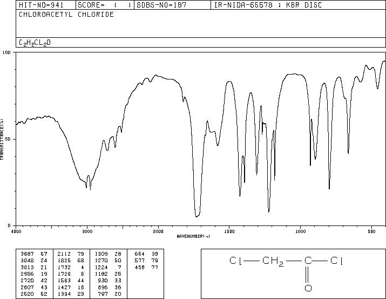Click the 50 transmittance axis label

click(8, 139)
